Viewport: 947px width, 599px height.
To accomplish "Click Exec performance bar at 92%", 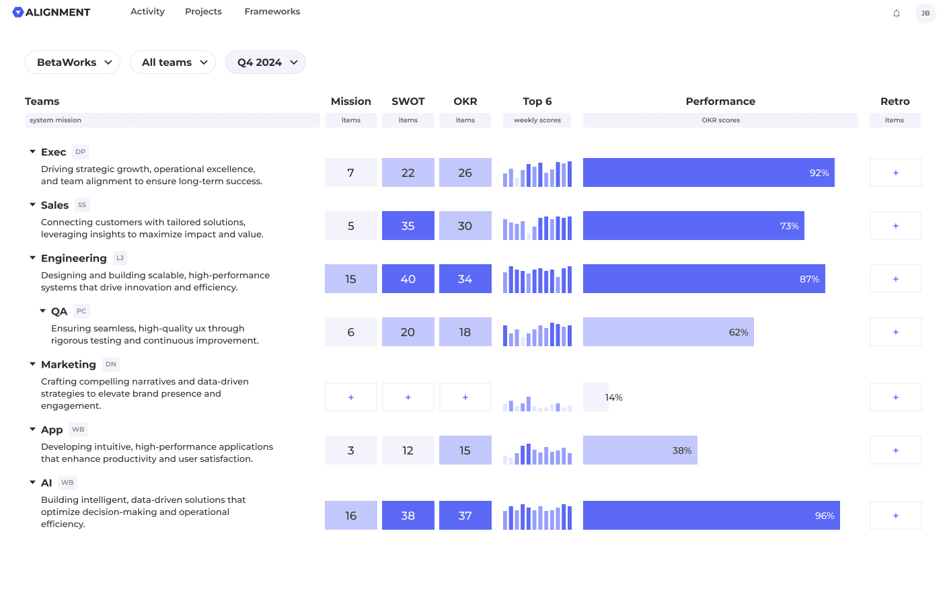I will (x=709, y=173).
